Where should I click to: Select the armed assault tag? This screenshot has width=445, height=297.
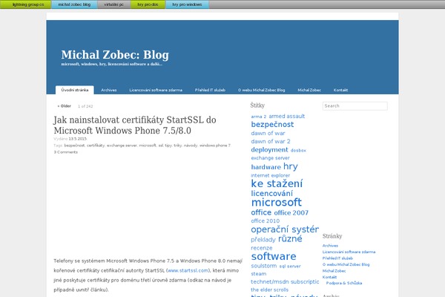pos(286,116)
